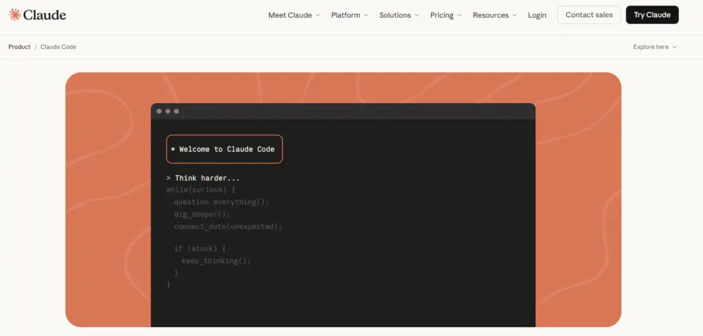The image size is (703, 336).
Task: Click the Try Claude button
Action: click(x=652, y=15)
